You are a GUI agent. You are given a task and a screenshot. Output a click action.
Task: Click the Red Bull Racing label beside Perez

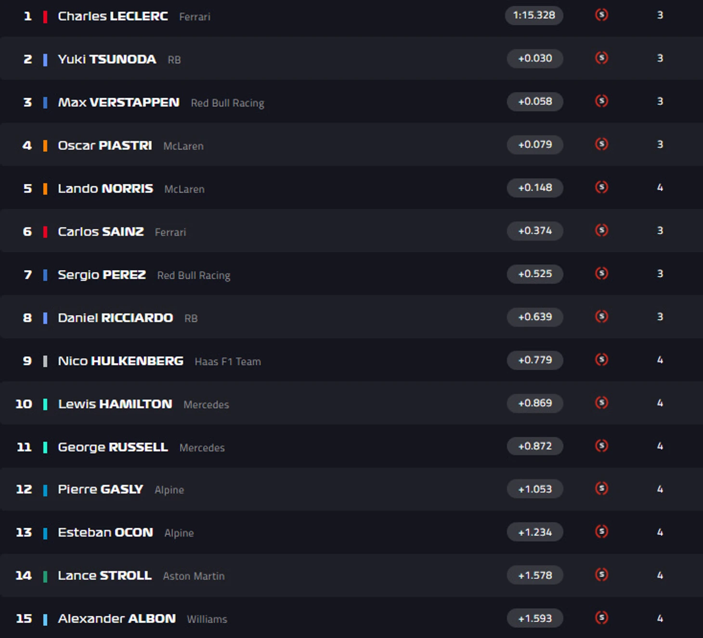pyautogui.click(x=194, y=275)
